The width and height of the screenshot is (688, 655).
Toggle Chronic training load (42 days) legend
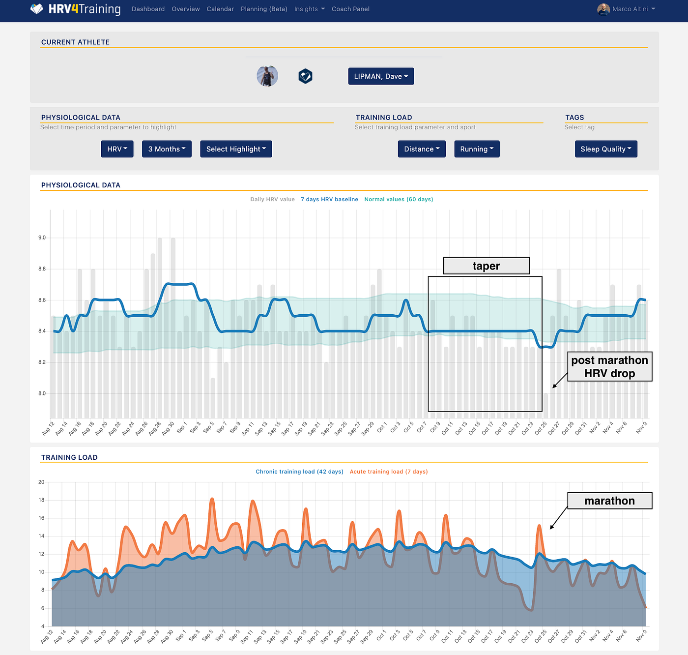(299, 472)
